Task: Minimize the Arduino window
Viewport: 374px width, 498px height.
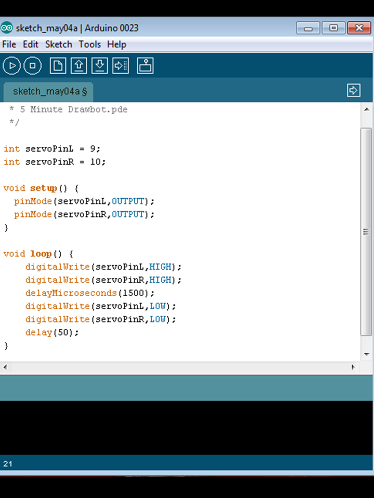Action: click(308, 28)
